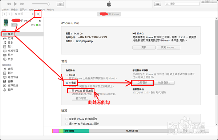Screen dimensions: 218x140
Task: Click the 64GB capacity badge
Action: (14, 25)
